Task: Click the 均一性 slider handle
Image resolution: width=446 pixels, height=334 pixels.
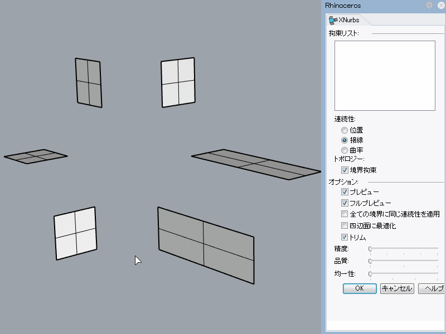Action: 370,274
